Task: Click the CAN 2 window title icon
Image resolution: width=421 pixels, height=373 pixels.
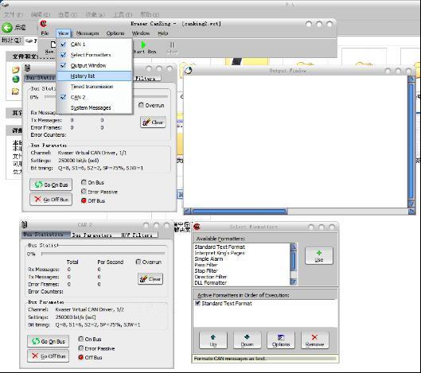Action: pos(25,224)
